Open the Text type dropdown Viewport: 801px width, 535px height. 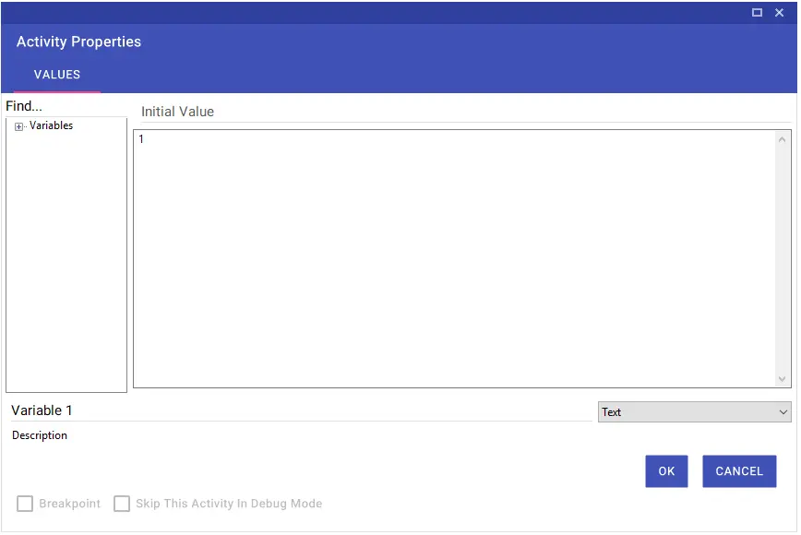tap(694, 412)
